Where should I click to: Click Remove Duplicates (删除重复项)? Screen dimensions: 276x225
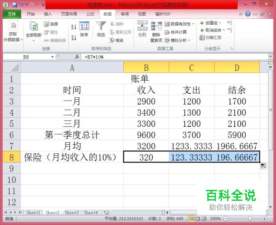pos(156,32)
